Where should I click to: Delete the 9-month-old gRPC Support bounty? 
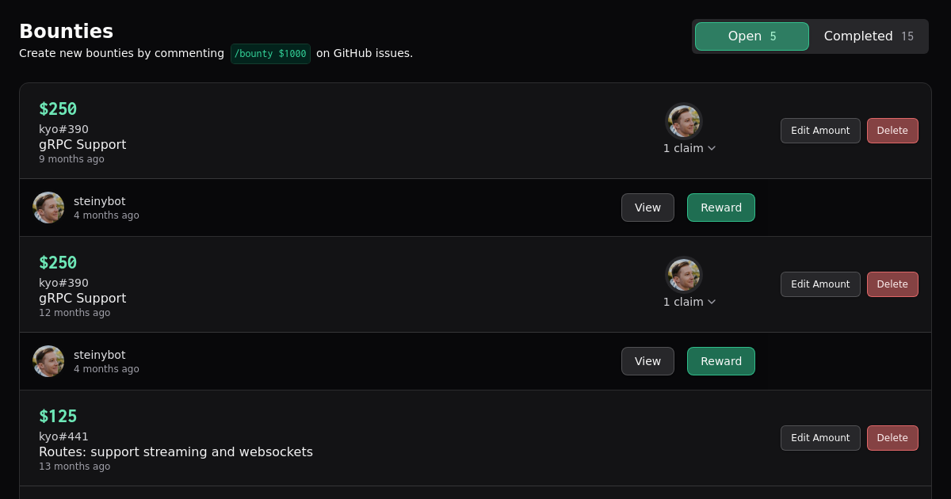click(892, 131)
